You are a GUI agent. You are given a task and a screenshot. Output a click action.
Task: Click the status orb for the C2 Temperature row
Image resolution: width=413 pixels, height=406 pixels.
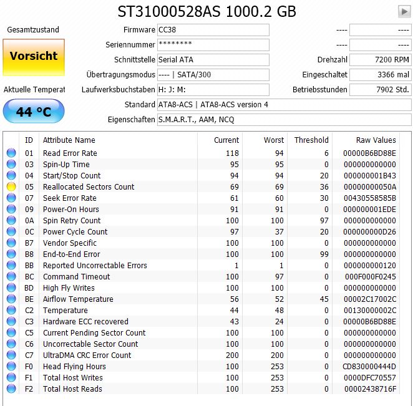tap(11, 310)
